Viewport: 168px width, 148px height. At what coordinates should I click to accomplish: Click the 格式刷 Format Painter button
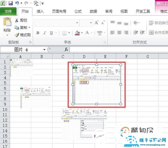click(22, 35)
